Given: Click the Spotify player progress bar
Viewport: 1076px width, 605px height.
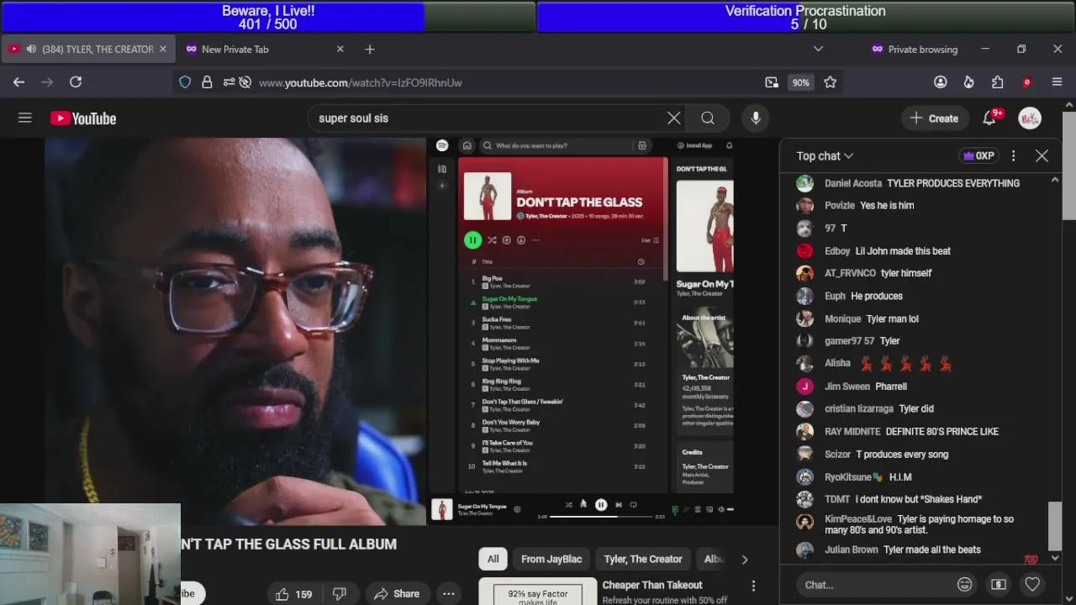Looking at the screenshot, I should click(601, 517).
